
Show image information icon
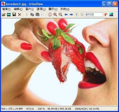point(50,15)
